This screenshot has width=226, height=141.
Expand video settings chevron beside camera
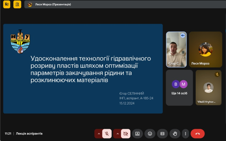point(118,134)
